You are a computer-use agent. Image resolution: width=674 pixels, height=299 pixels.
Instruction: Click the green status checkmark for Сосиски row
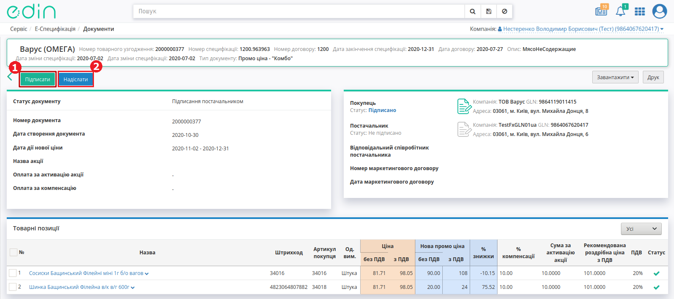coord(656,273)
